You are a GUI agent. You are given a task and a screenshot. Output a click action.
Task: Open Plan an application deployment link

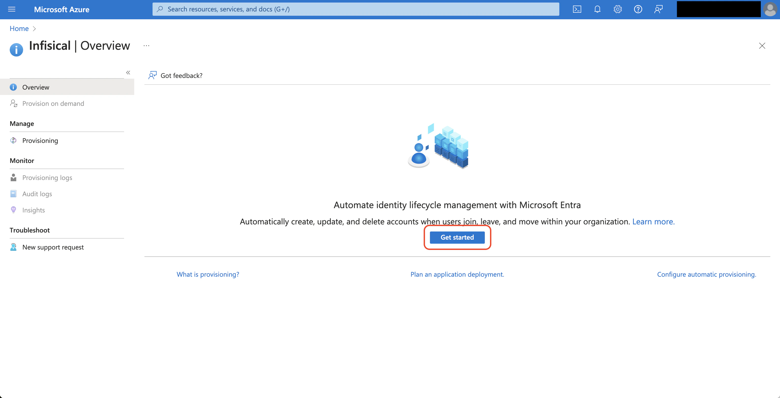coord(457,274)
